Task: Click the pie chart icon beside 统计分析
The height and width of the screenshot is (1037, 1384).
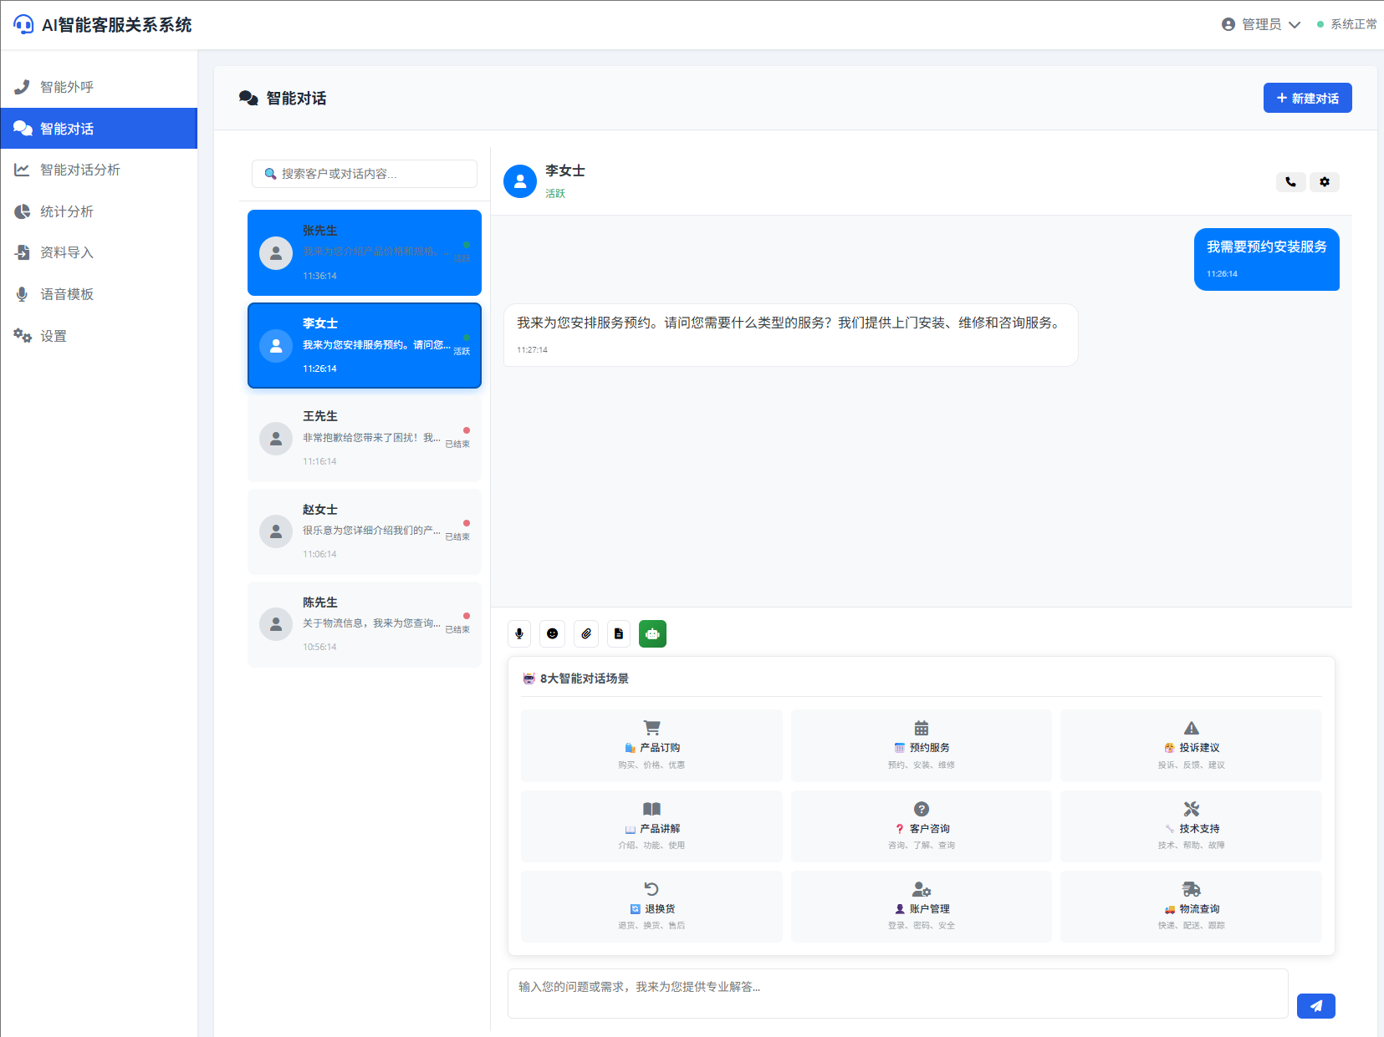Action: pyautogui.click(x=22, y=211)
